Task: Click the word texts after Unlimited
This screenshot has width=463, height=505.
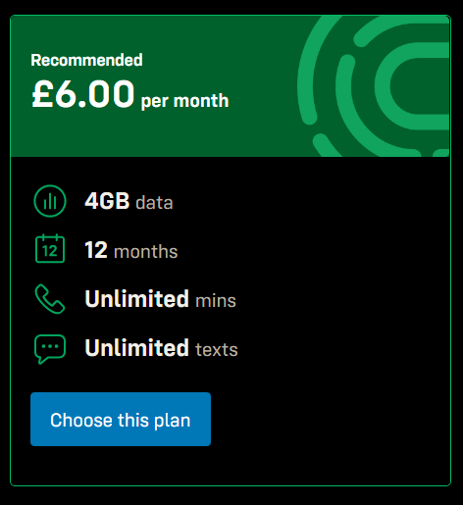Action: pos(217,350)
